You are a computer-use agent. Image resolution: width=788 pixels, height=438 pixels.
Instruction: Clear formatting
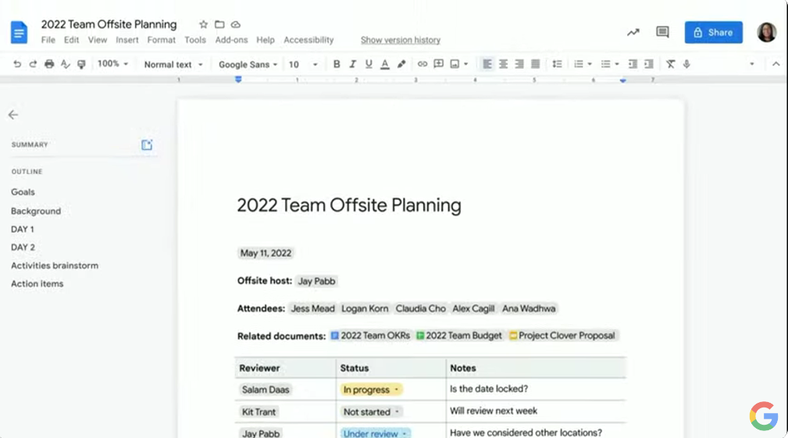click(x=670, y=64)
